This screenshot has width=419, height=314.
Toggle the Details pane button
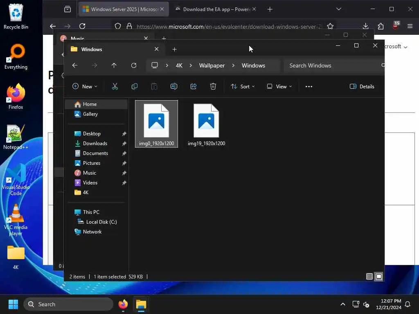pyautogui.click(x=362, y=86)
